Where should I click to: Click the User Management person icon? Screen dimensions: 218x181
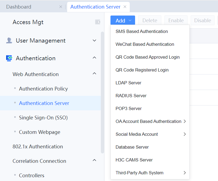[x=9, y=41]
